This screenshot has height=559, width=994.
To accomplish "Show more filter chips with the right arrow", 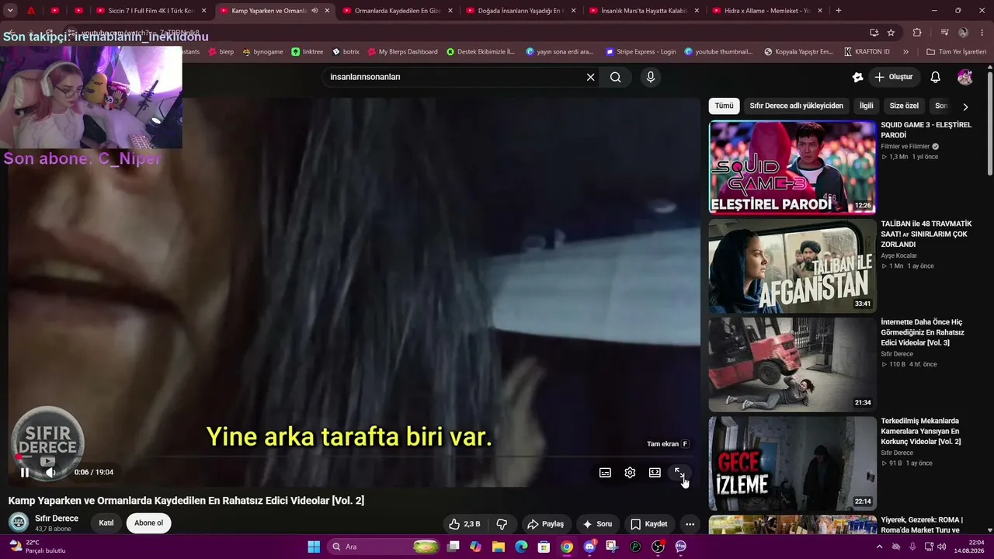I will [965, 106].
